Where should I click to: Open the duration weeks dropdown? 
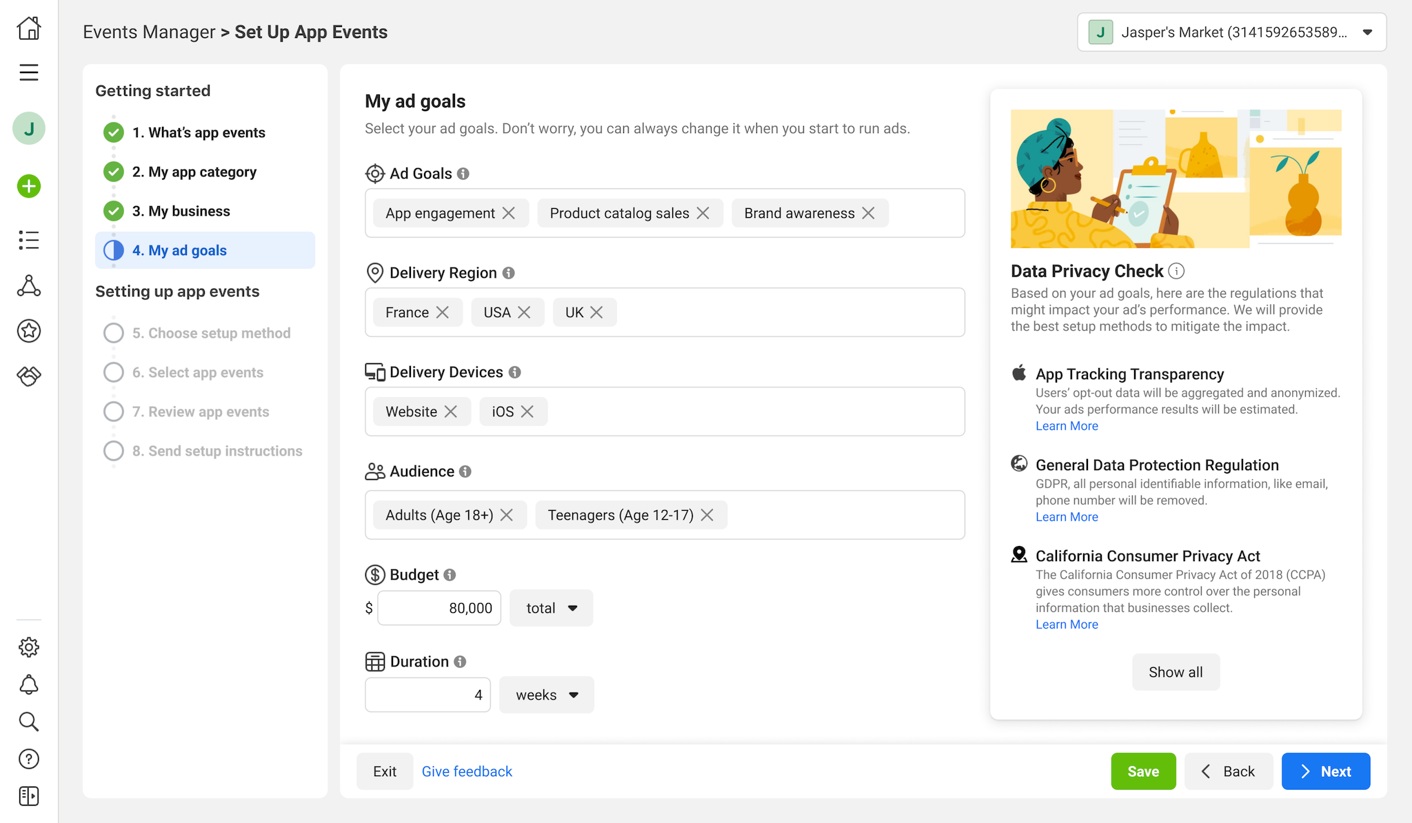pyautogui.click(x=547, y=695)
